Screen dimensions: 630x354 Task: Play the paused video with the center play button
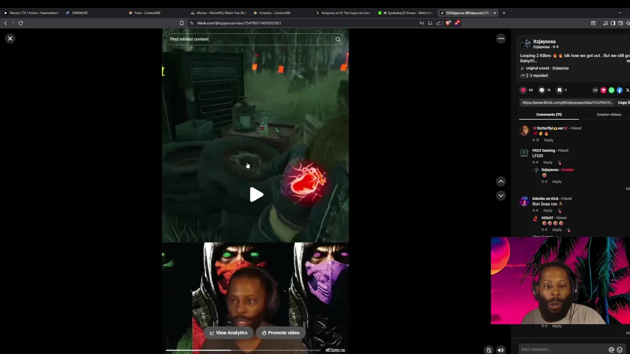(x=256, y=195)
